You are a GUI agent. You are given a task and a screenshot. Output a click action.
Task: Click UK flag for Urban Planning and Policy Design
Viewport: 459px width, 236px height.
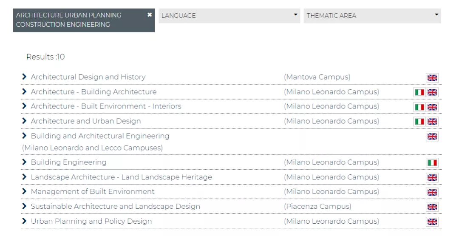(432, 222)
